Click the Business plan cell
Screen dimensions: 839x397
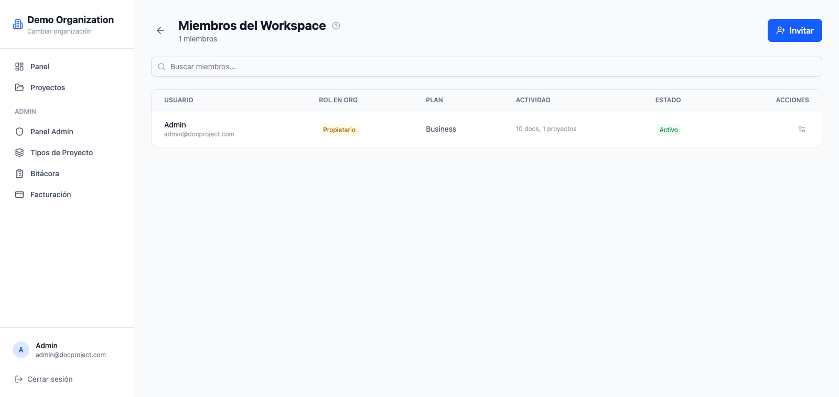click(x=441, y=129)
